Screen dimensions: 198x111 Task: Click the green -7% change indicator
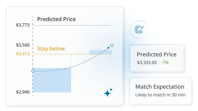click(x=165, y=62)
